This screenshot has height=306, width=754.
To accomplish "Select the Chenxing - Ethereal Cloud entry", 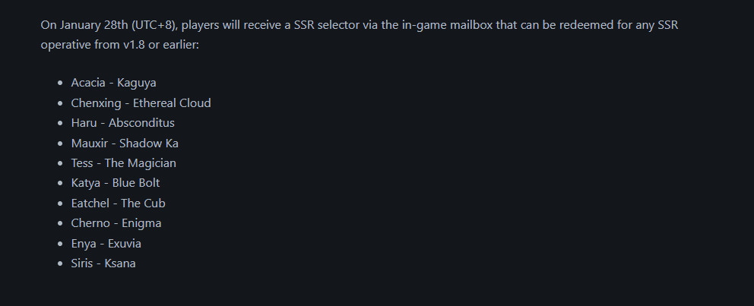I will click(x=141, y=103).
